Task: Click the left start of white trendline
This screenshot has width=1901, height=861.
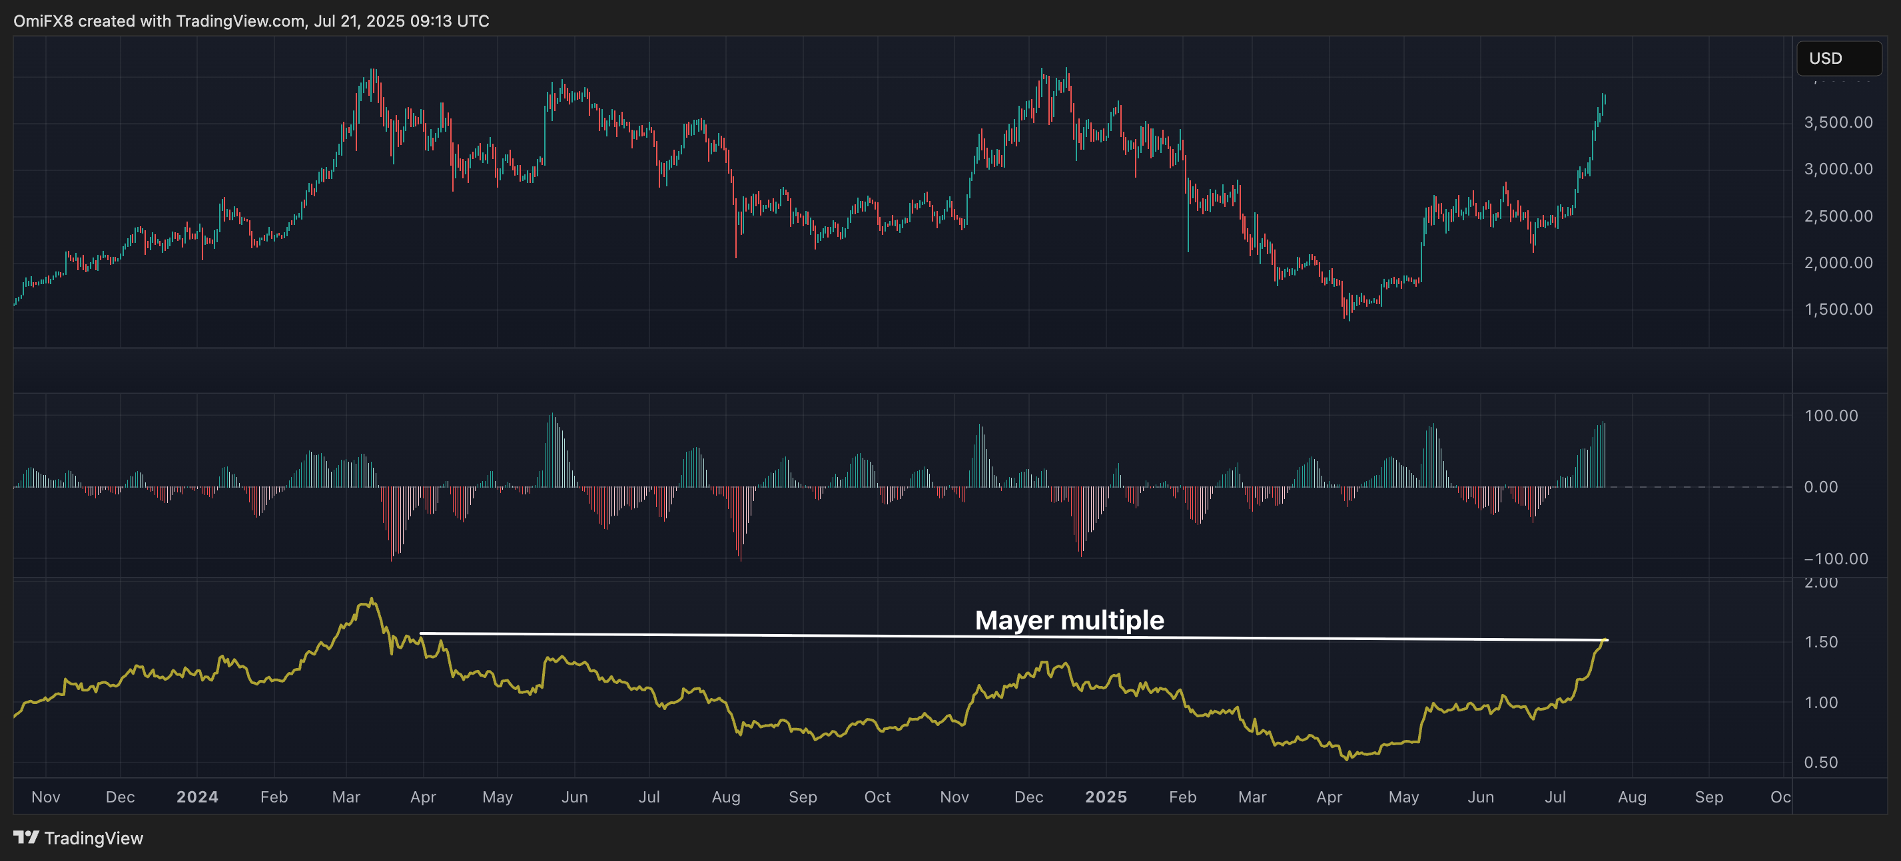Action: coord(422,633)
